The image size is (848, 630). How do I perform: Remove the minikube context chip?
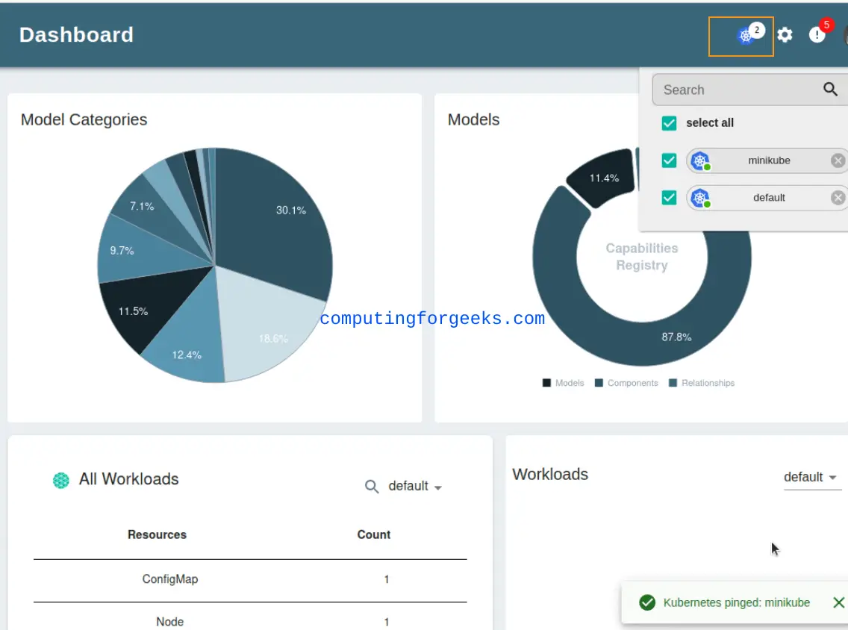click(838, 160)
